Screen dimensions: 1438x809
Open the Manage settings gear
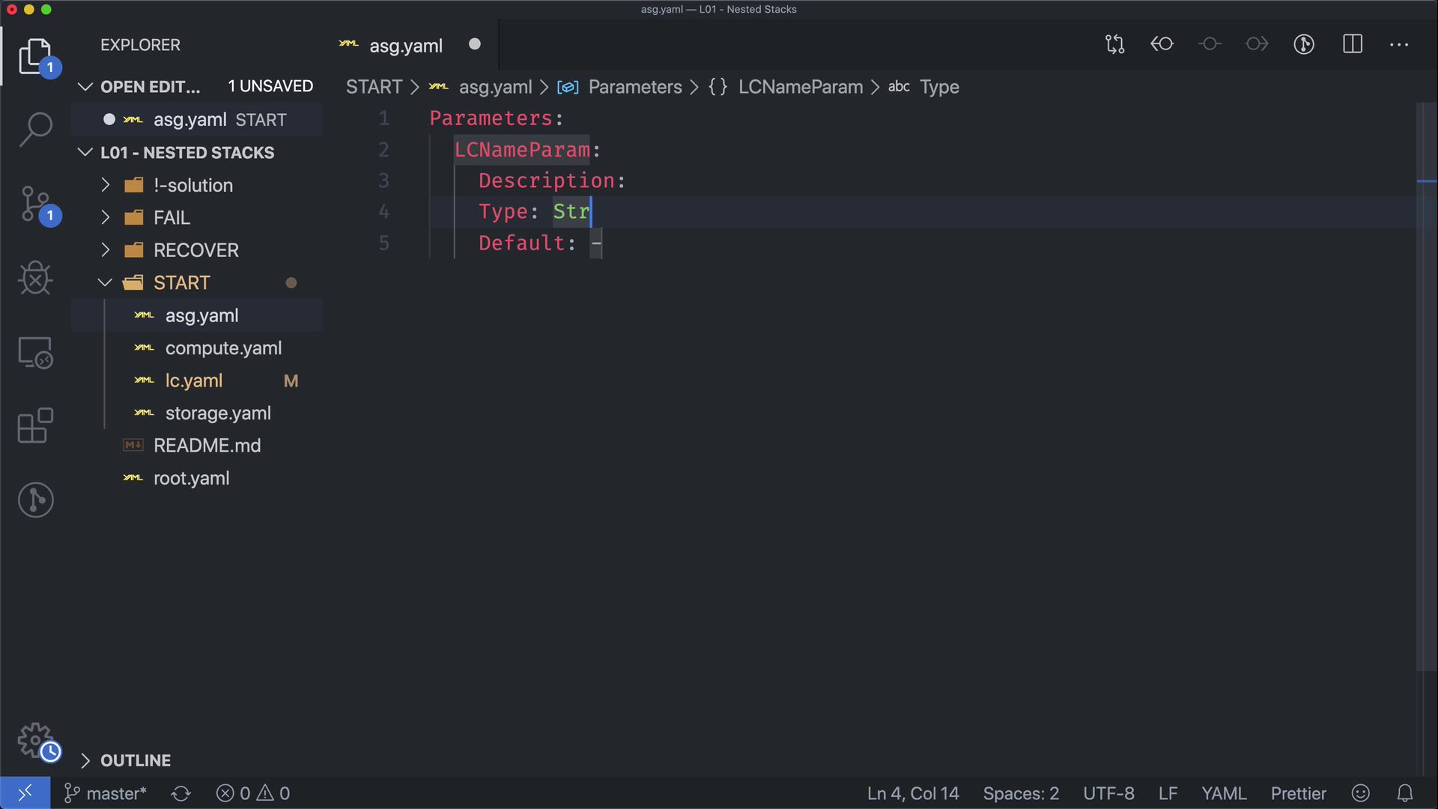coord(35,740)
